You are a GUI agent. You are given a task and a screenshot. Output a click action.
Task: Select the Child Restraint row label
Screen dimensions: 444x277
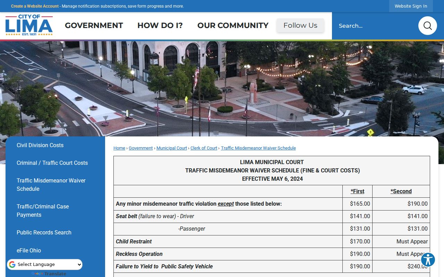coord(134,241)
